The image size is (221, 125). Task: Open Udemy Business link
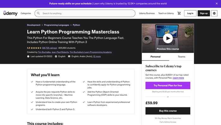coord(147,13)
